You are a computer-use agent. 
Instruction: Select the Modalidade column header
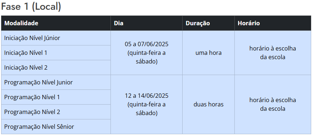coord(56,23)
